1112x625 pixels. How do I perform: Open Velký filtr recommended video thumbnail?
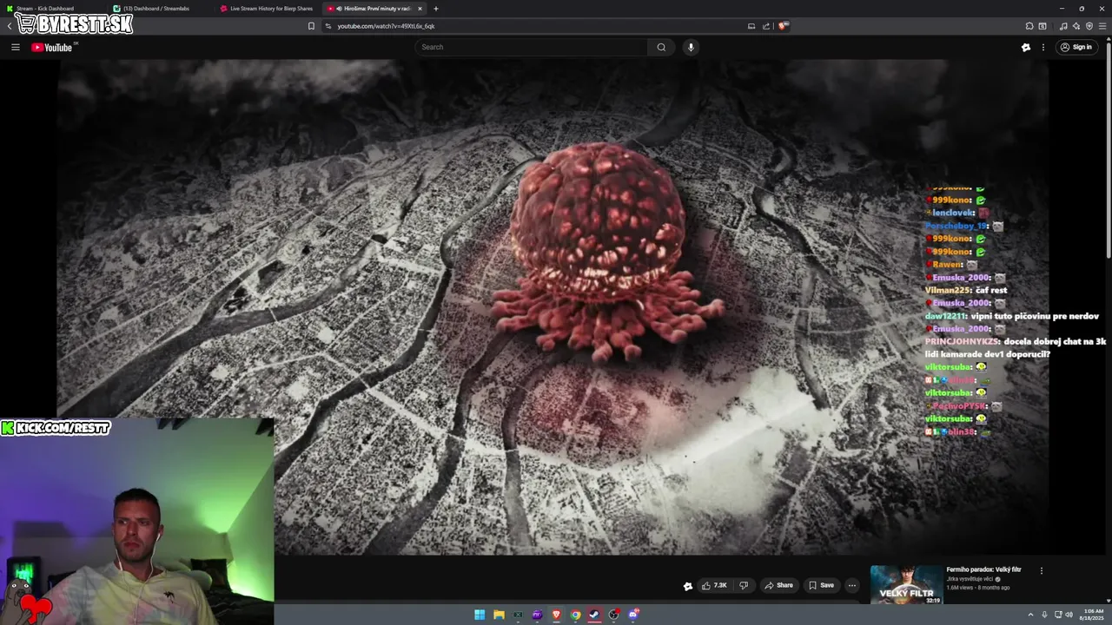(x=906, y=584)
